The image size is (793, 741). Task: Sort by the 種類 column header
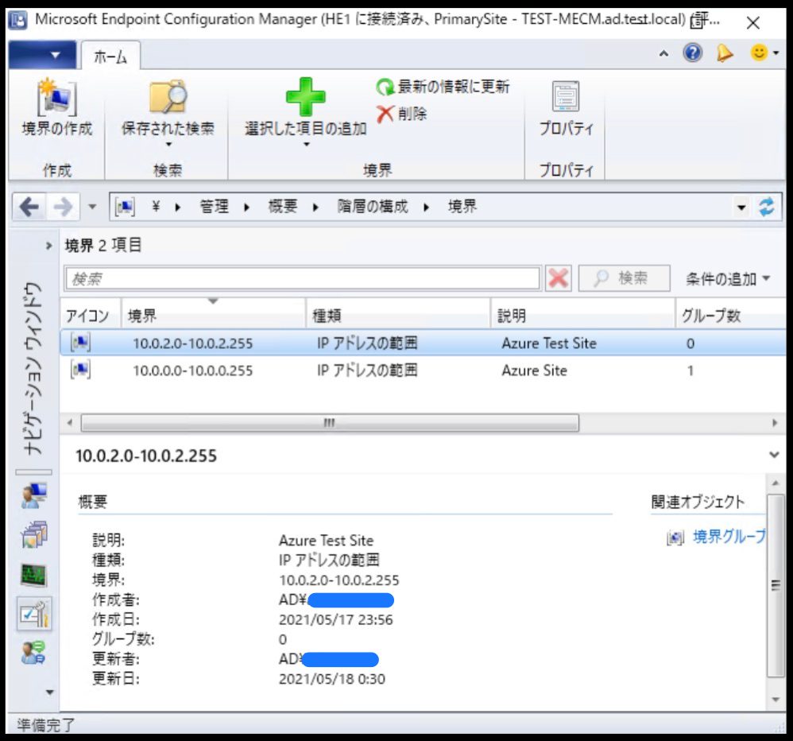point(399,316)
